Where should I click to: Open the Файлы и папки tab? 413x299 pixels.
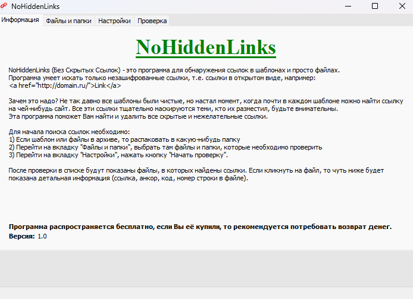(69, 21)
